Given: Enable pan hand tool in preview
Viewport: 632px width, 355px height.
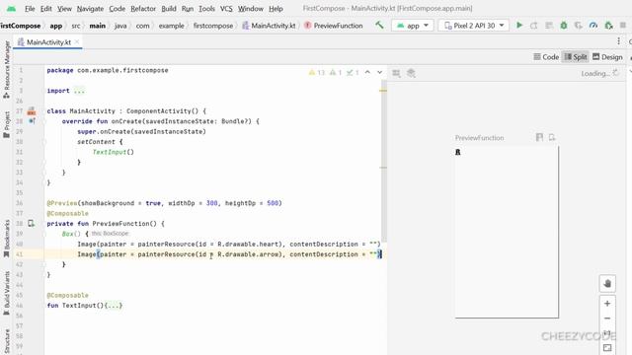Looking at the screenshot, I should (x=607, y=284).
